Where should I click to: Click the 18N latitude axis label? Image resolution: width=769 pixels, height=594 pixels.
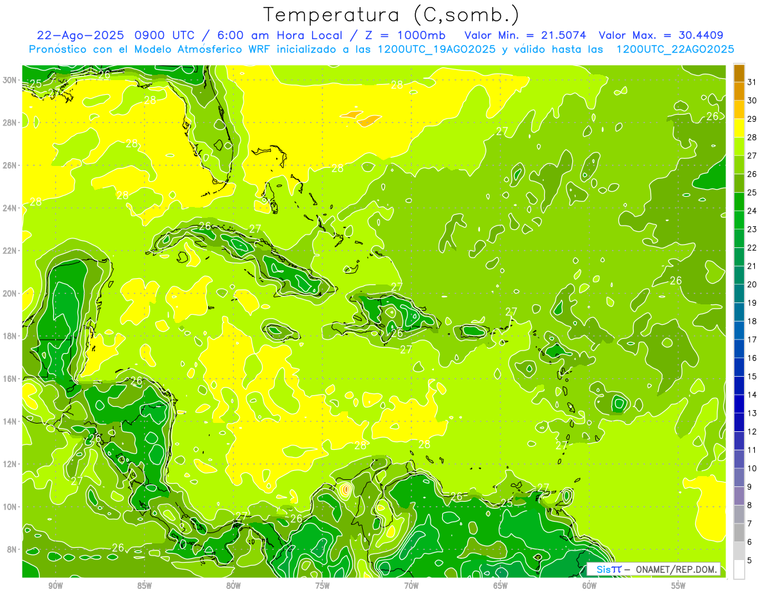coord(10,336)
